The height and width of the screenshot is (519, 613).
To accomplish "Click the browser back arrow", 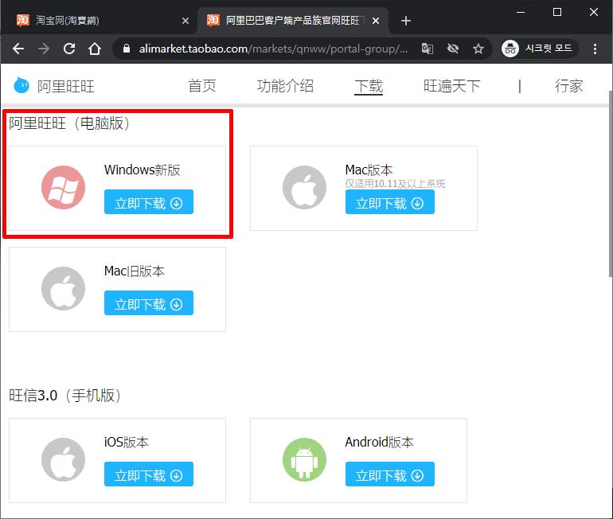I will (18, 49).
